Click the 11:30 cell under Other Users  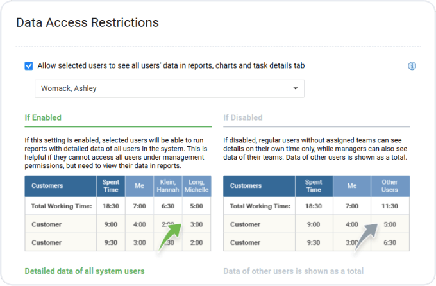[390, 206]
